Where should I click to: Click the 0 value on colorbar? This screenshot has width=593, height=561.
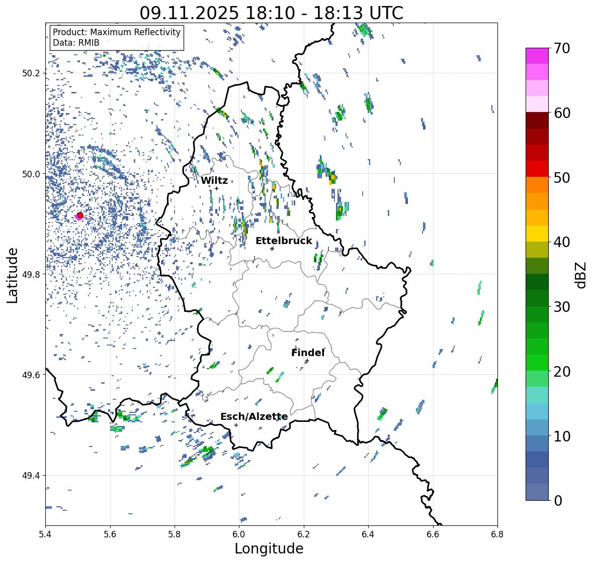558,501
